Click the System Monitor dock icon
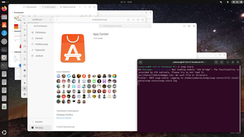 [x=4, y=50]
